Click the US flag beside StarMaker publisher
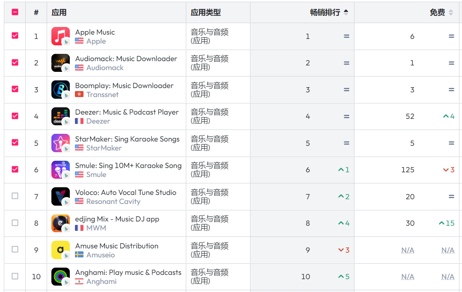Screen dimensions: 462x292 click(79, 147)
